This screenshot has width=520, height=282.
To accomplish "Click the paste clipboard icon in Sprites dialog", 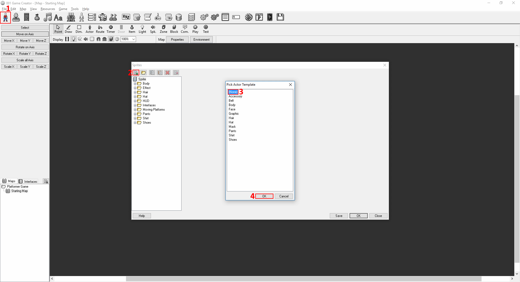I will pyautogui.click(x=160, y=73).
